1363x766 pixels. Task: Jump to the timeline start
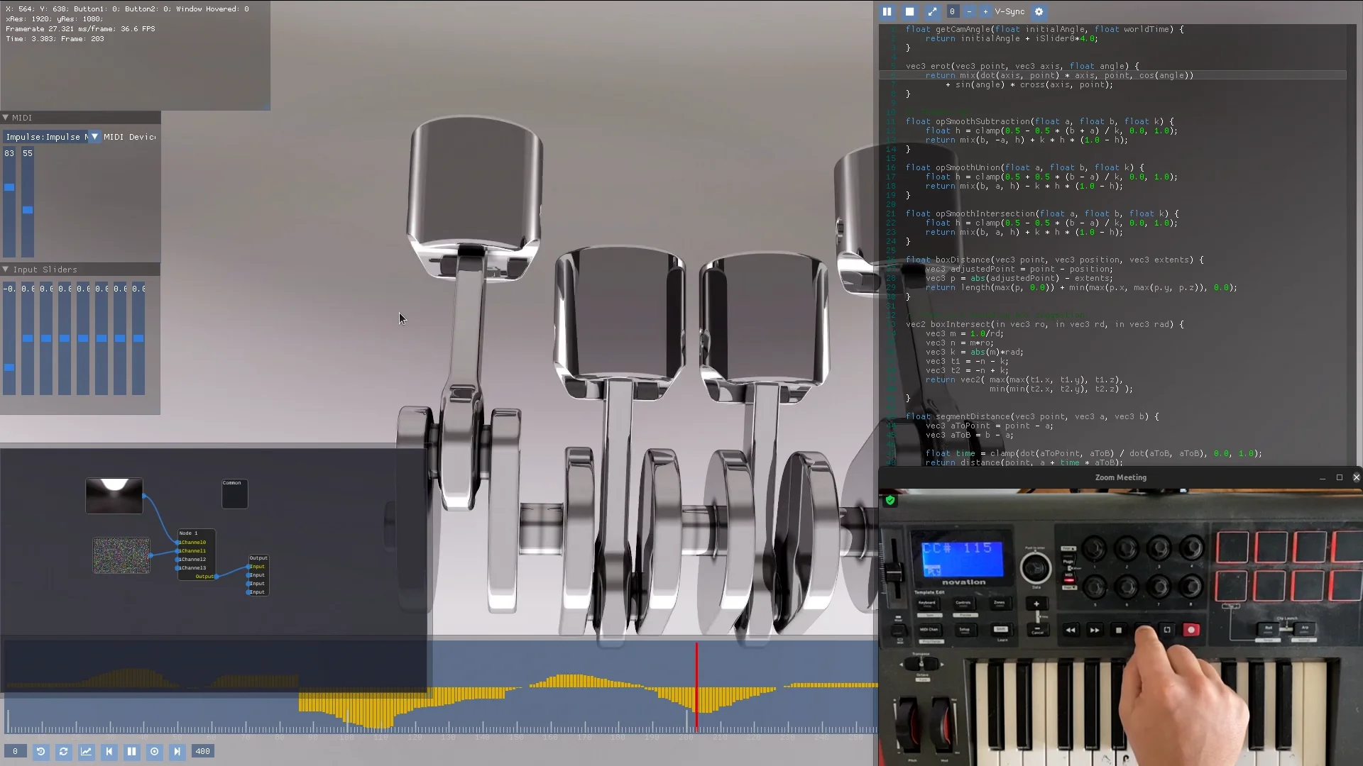pyautogui.click(x=109, y=751)
